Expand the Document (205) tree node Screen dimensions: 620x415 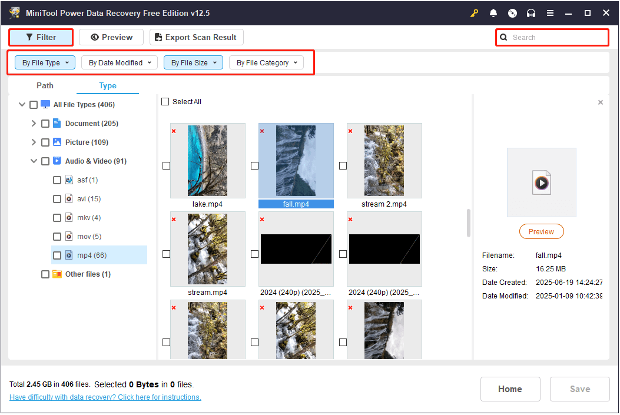click(x=34, y=124)
